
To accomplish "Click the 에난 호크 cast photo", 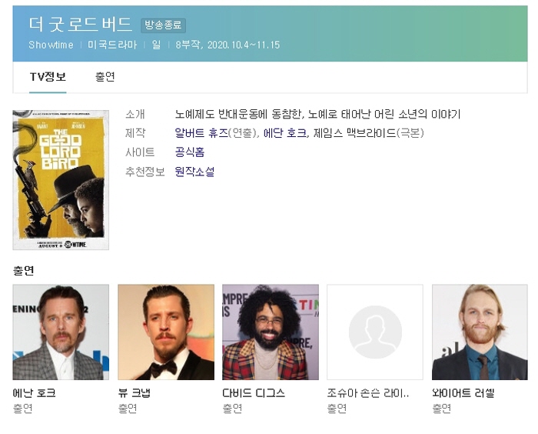I will (x=61, y=332).
